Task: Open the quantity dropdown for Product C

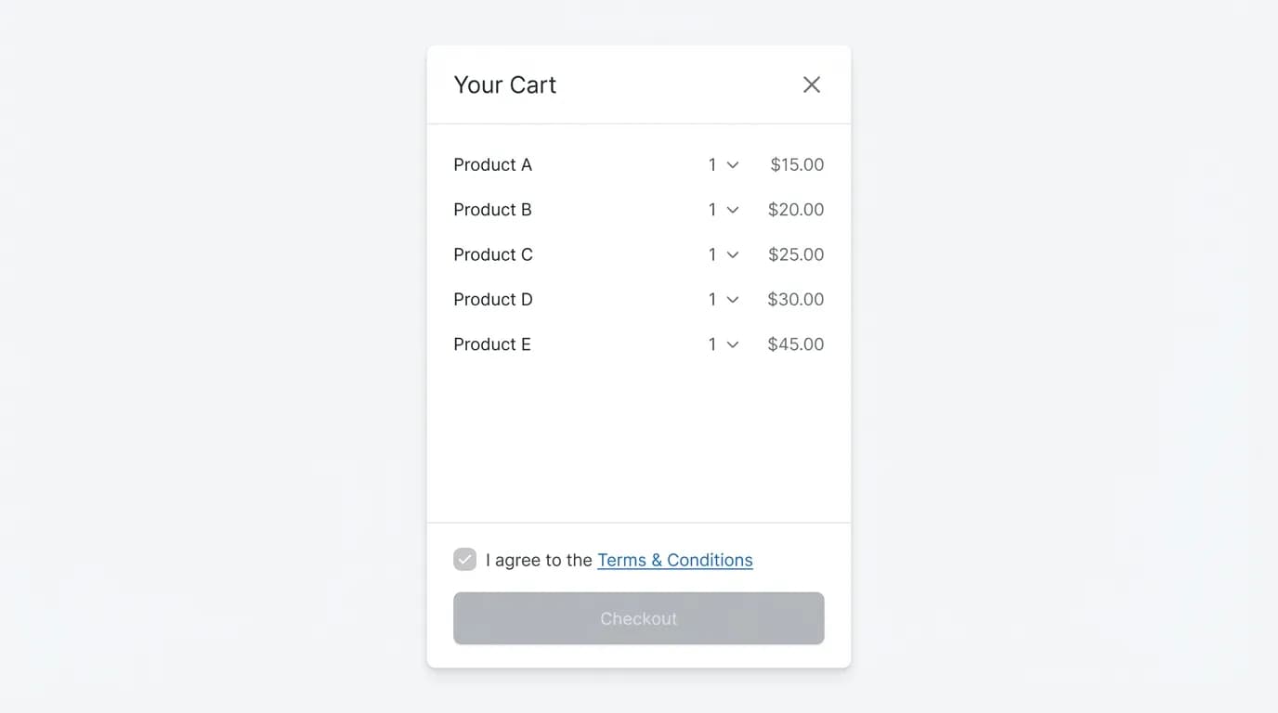Action: pyautogui.click(x=724, y=254)
